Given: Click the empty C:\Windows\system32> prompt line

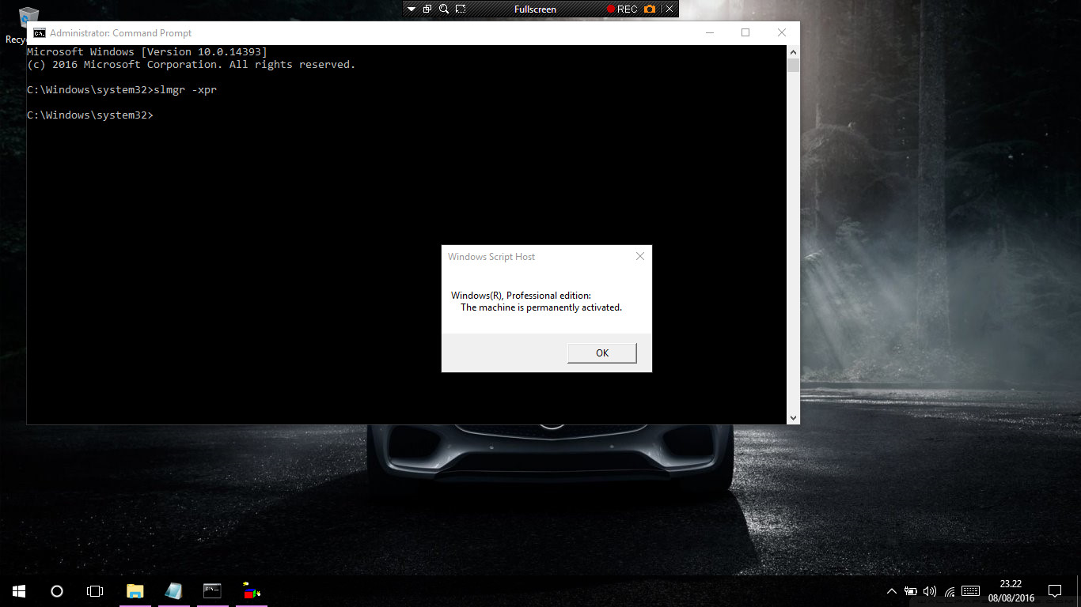Looking at the screenshot, I should click(x=90, y=115).
